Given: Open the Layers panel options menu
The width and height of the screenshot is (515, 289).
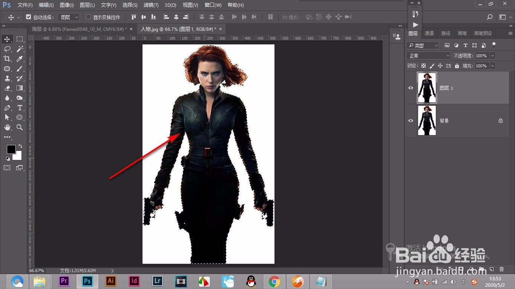Looking at the screenshot, I should point(510,33).
